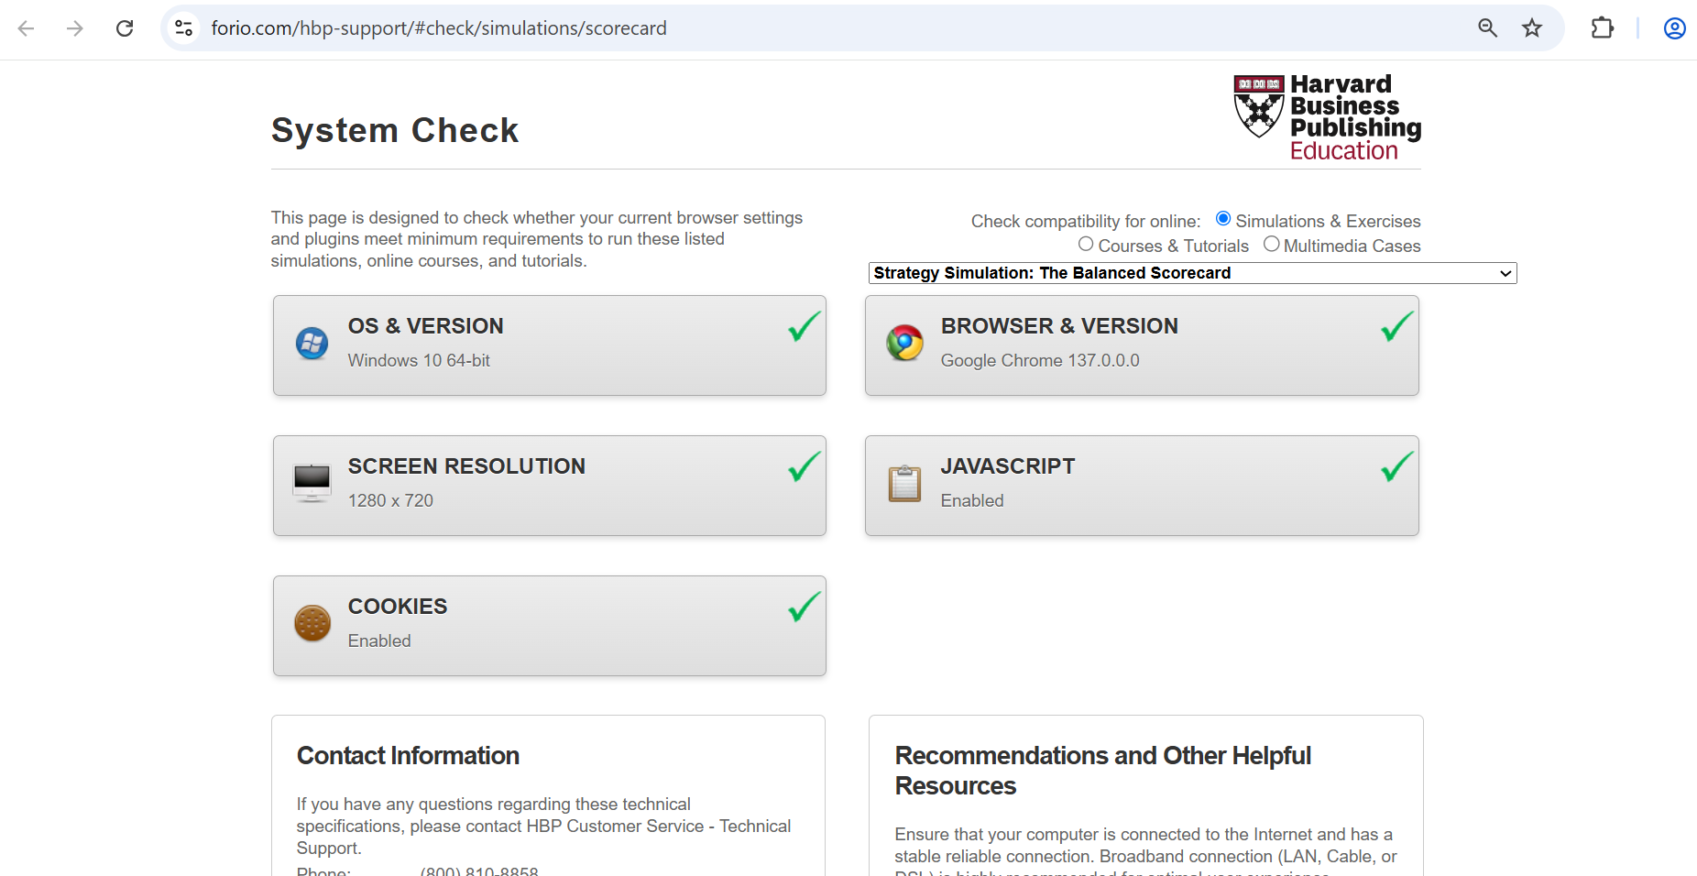Click the cookie icon in the Cookies panel
This screenshot has width=1697, height=876.
(x=312, y=623)
